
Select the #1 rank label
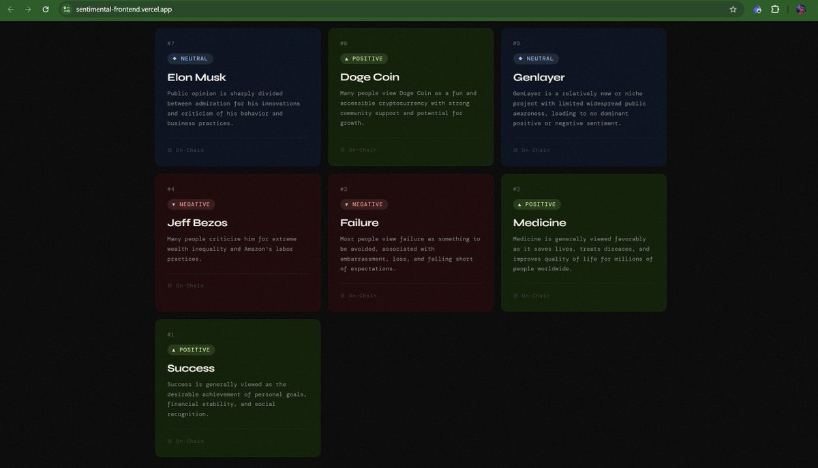coord(171,334)
